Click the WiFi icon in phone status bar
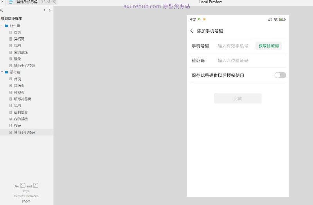Image resolution: width=313 pixels, height=205 pixels. click(276, 19)
